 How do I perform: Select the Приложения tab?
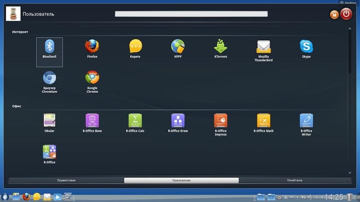(x=181, y=180)
